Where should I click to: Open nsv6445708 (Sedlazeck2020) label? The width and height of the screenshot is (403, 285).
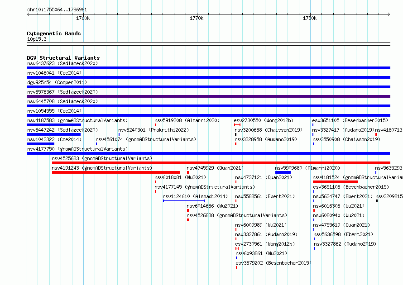(x=62, y=101)
